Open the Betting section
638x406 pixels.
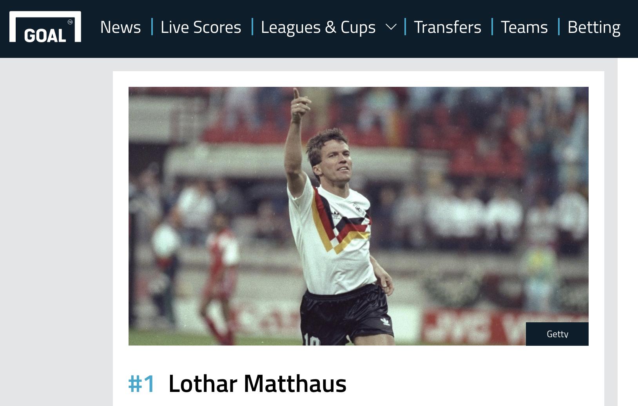(594, 27)
